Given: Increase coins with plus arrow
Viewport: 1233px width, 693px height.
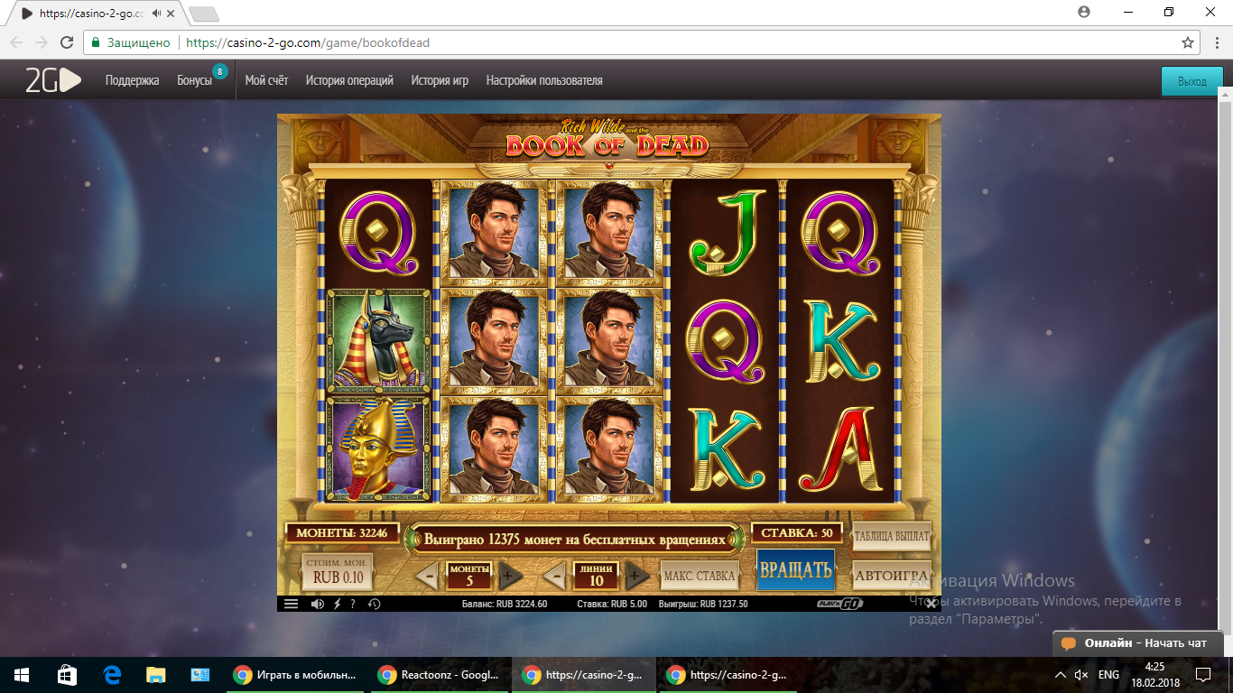Looking at the screenshot, I should pyautogui.click(x=510, y=575).
